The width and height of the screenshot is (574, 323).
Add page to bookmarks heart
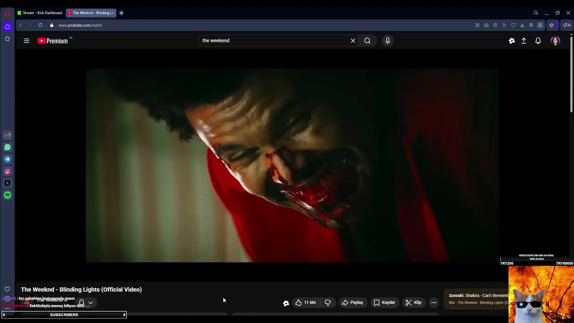[513, 25]
